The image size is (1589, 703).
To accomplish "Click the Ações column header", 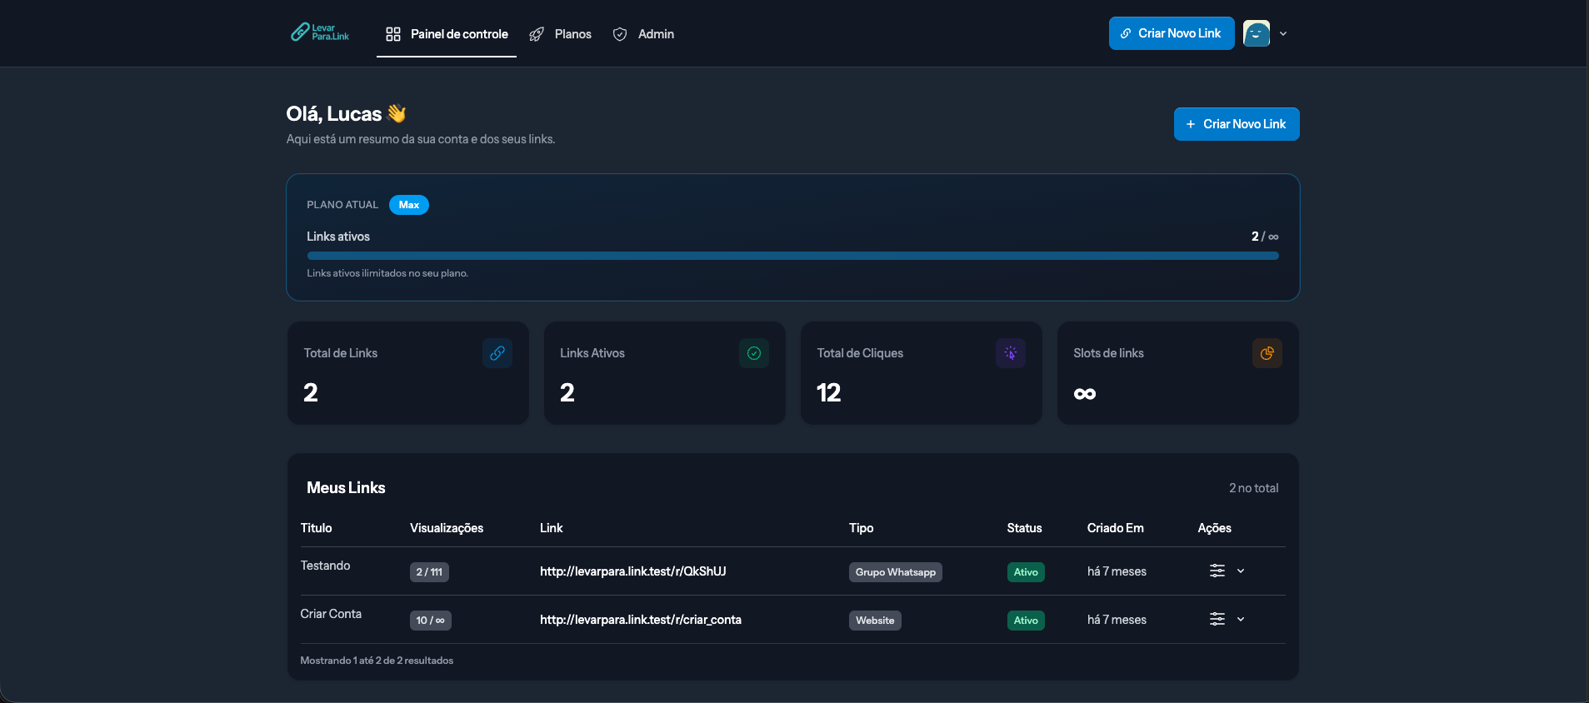I will (1214, 528).
